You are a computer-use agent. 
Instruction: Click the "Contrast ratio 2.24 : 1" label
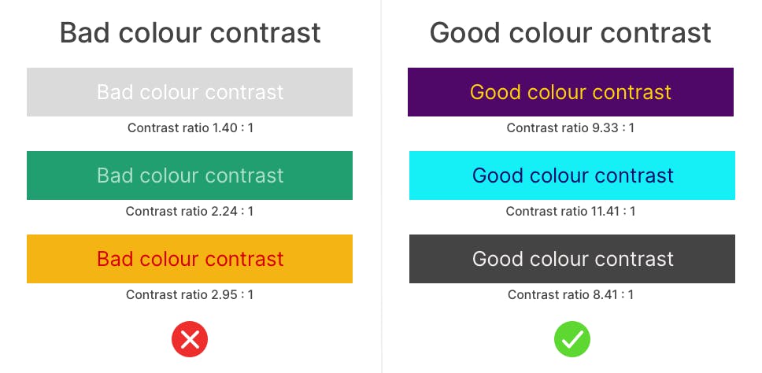click(190, 211)
